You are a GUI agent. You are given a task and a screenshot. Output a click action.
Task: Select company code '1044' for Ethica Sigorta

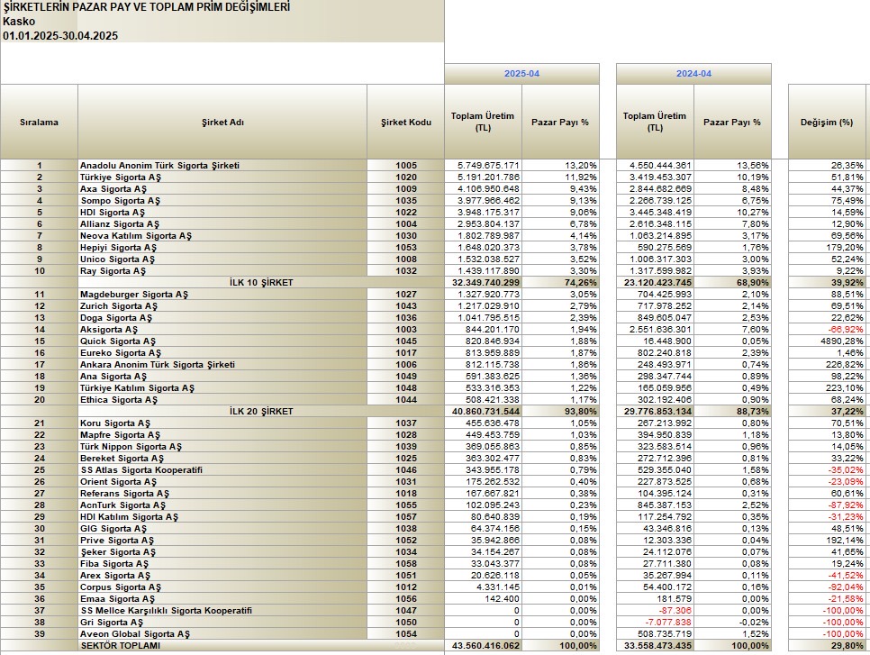(x=405, y=400)
